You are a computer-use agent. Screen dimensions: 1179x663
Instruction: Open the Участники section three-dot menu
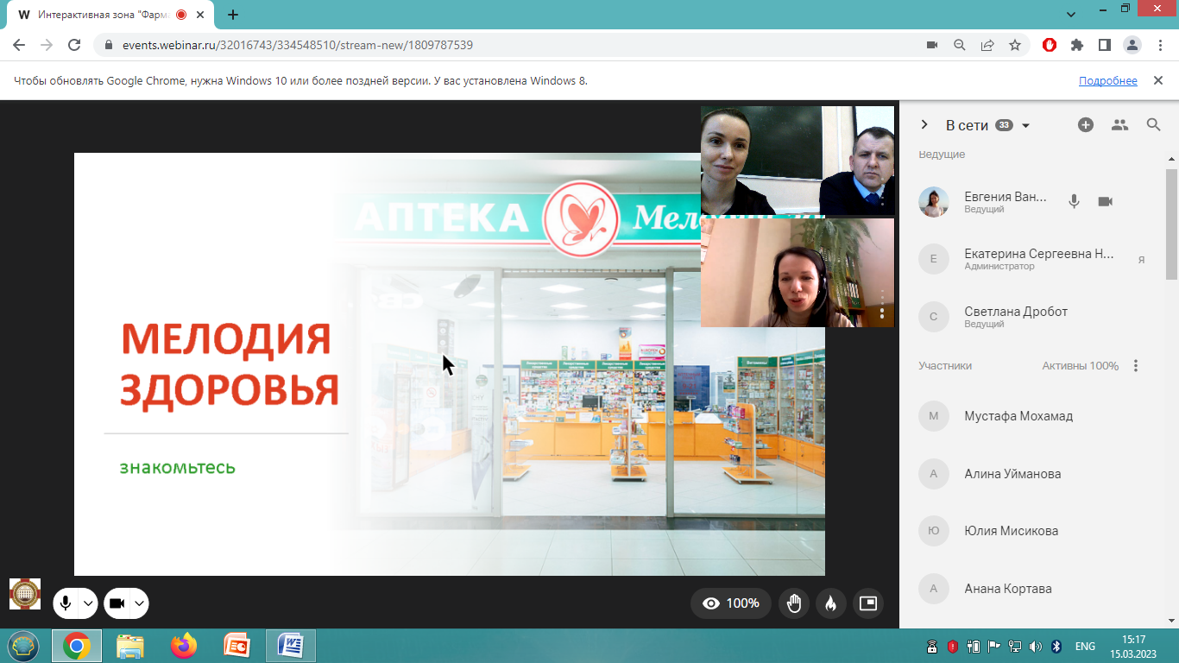(1136, 366)
